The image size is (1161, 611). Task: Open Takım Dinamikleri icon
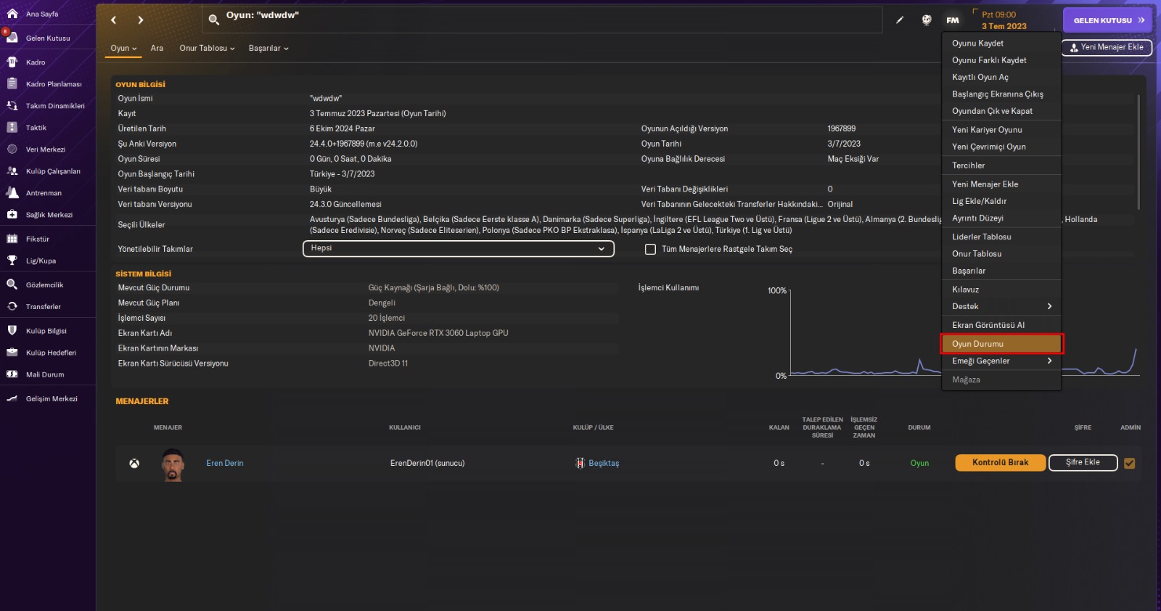click(x=12, y=106)
